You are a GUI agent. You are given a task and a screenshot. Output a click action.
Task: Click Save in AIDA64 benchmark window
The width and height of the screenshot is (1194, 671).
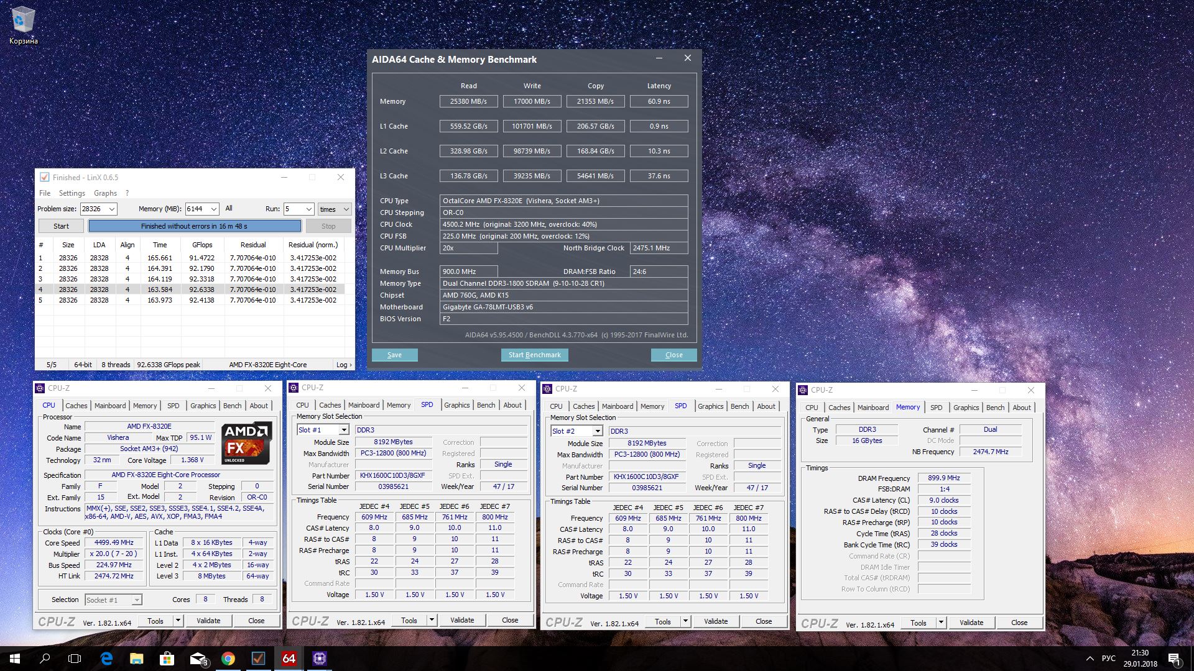tap(394, 355)
